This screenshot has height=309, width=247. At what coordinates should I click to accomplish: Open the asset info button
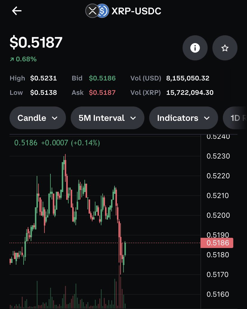[195, 48]
